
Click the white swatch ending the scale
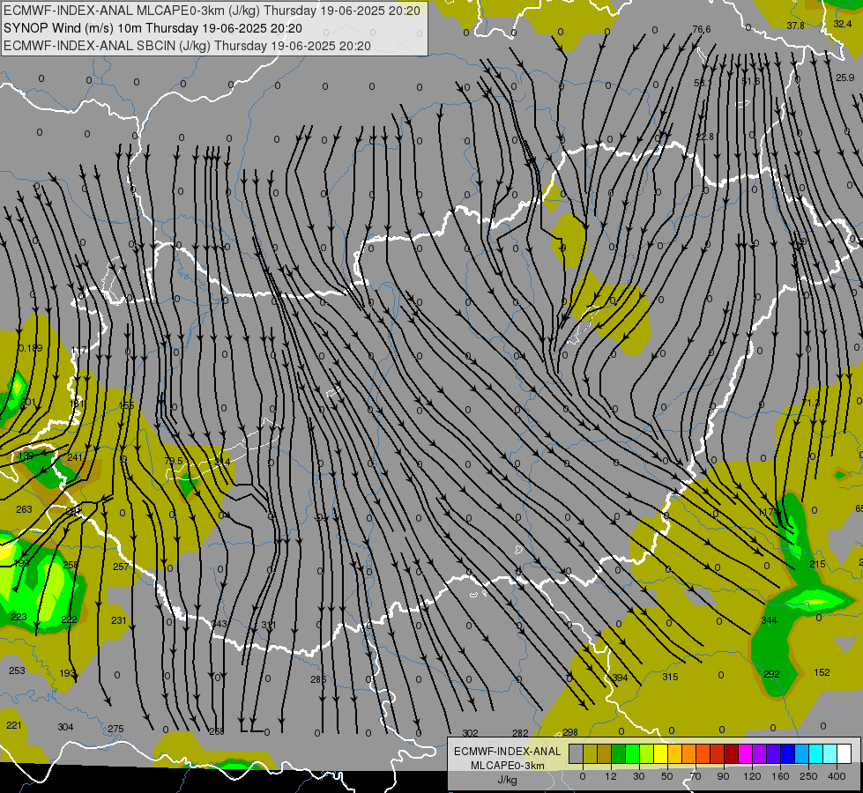click(844, 753)
